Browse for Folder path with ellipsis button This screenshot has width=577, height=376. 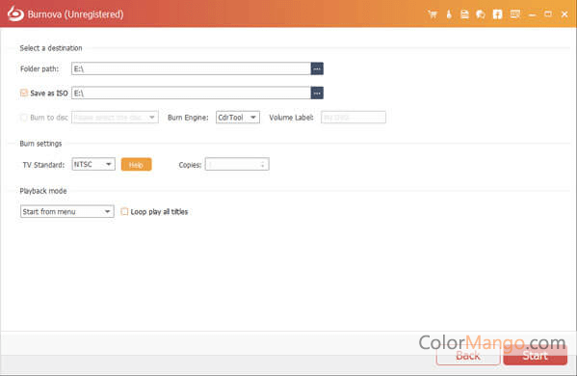pos(317,68)
